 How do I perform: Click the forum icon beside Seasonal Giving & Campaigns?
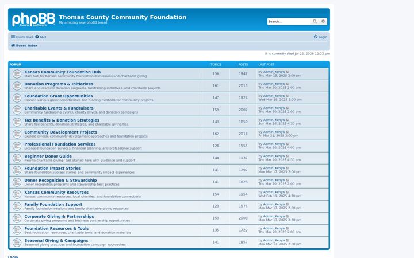17,243
